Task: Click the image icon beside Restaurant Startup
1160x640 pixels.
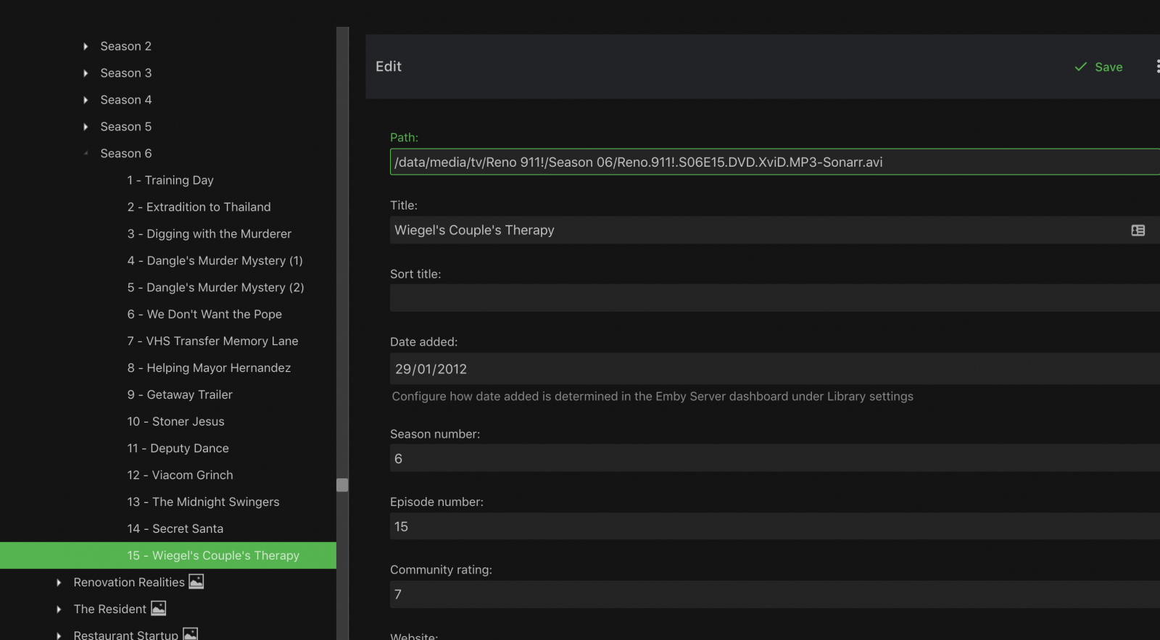Action: (x=190, y=634)
